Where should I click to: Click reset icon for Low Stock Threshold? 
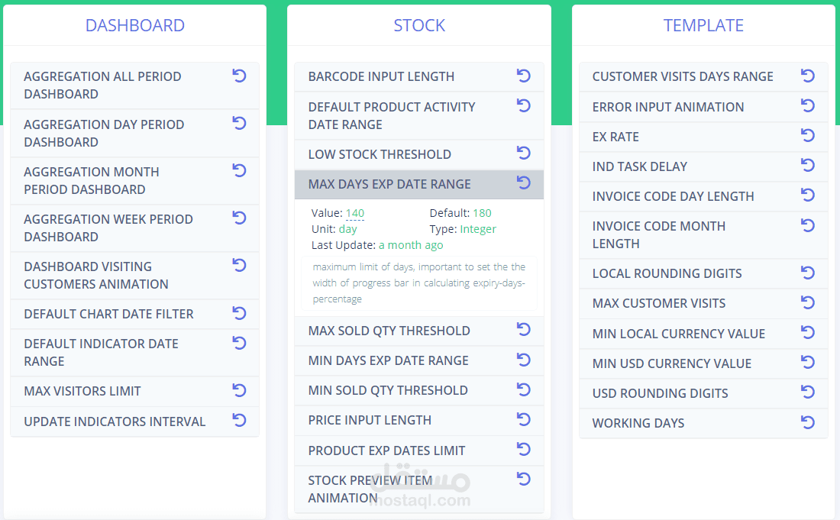pos(523,153)
